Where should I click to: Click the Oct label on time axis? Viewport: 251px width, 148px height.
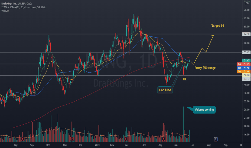click(48, 145)
